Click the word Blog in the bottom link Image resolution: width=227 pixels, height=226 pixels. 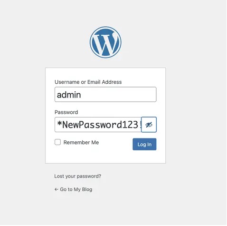click(x=87, y=189)
